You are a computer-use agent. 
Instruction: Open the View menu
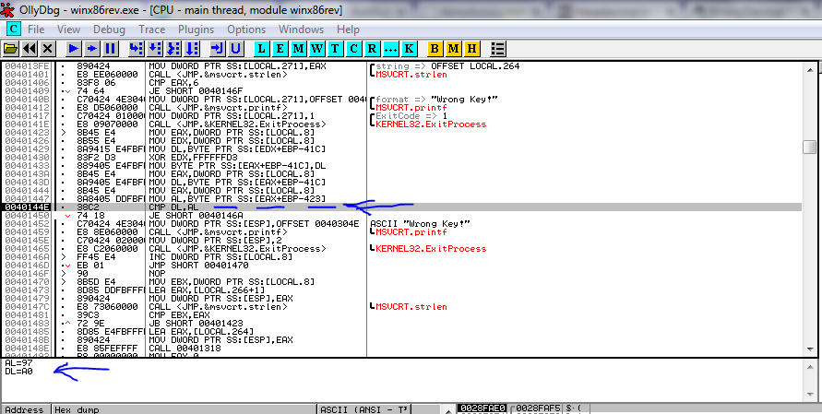point(68,30)
